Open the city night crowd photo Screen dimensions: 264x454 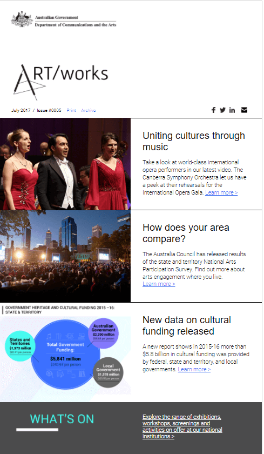click(65, 256)
